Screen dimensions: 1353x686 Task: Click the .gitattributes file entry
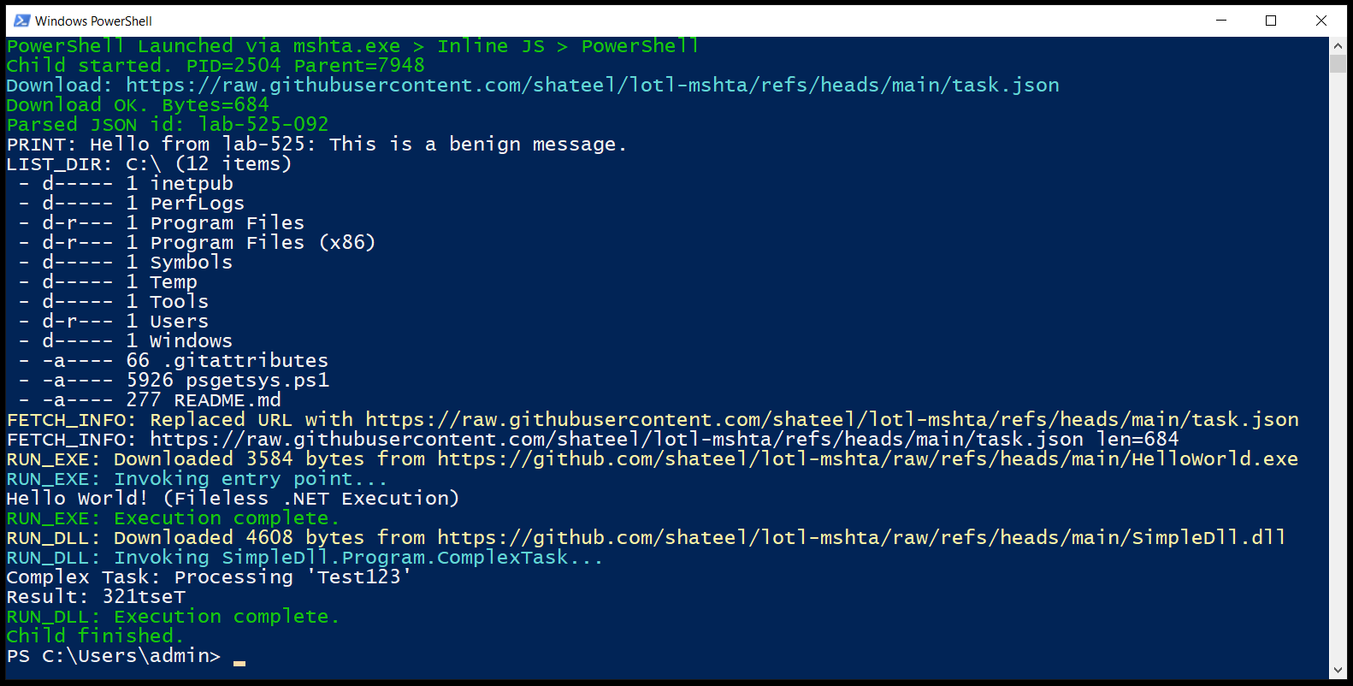point(245,361)
